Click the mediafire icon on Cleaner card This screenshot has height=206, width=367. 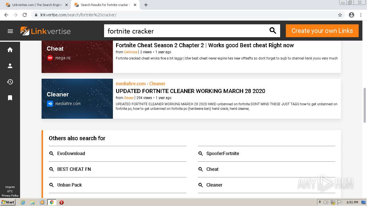click(x=50, y=104)
